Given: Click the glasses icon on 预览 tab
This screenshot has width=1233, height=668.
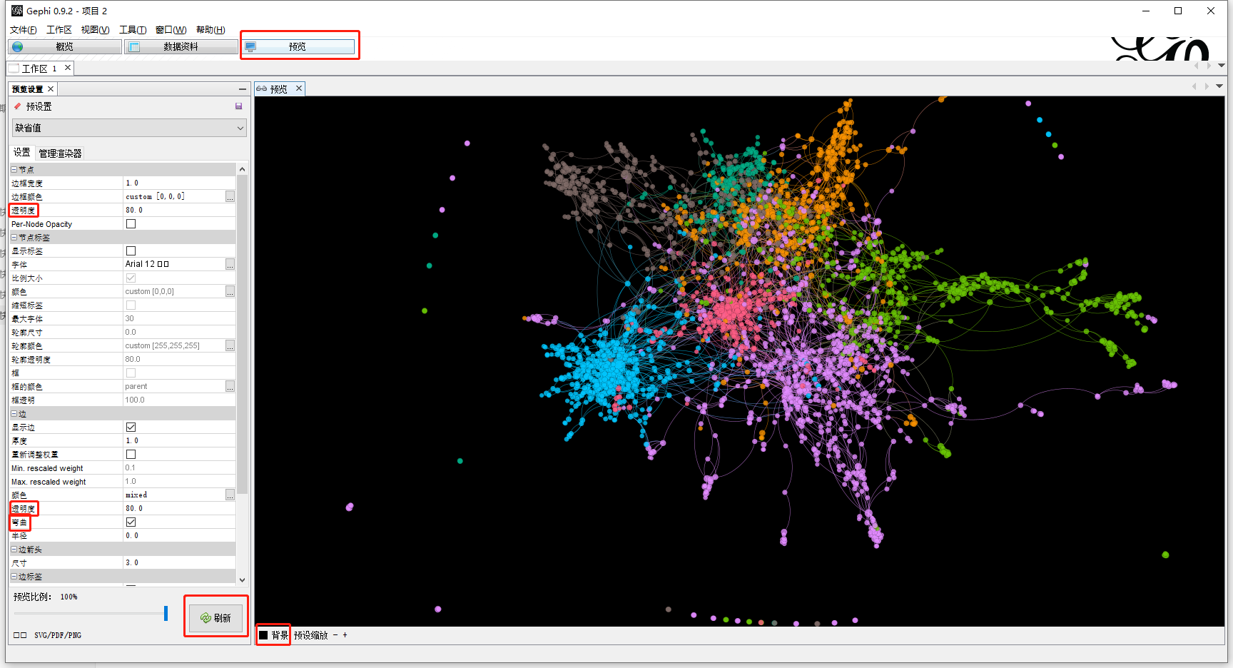Looking at the screenshot, I should (x=262, y=88).
